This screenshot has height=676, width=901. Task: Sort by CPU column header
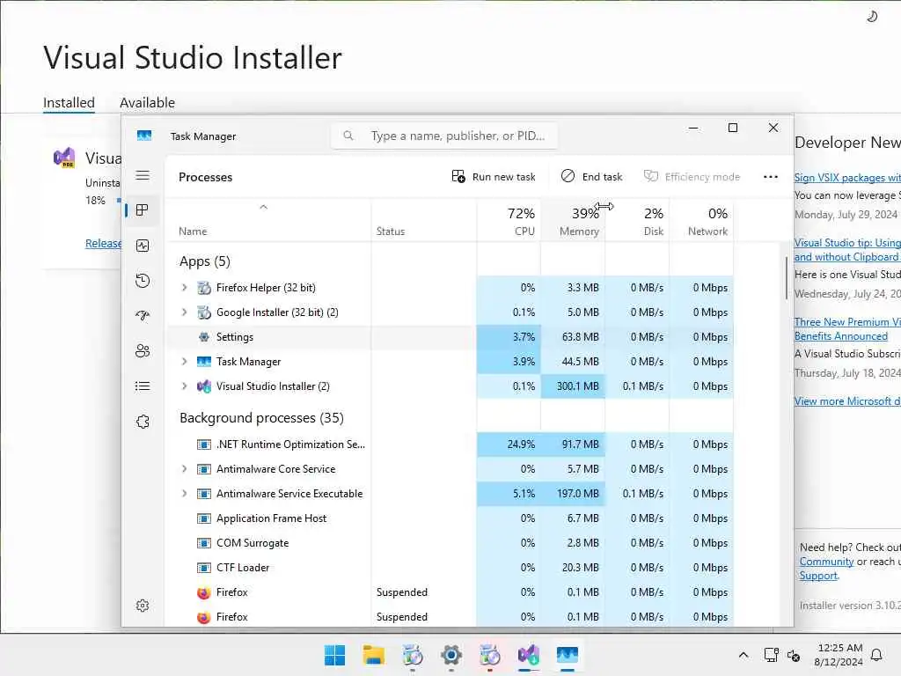(509, 221)
